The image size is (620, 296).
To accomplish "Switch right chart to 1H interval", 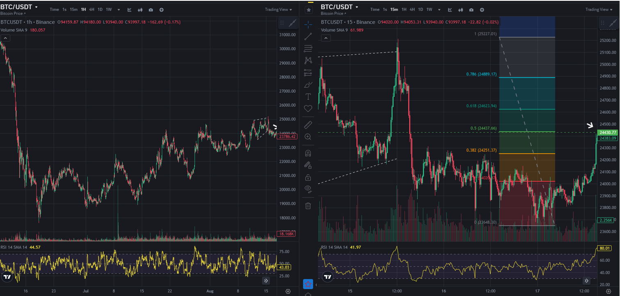I will (x=404, y=9).
